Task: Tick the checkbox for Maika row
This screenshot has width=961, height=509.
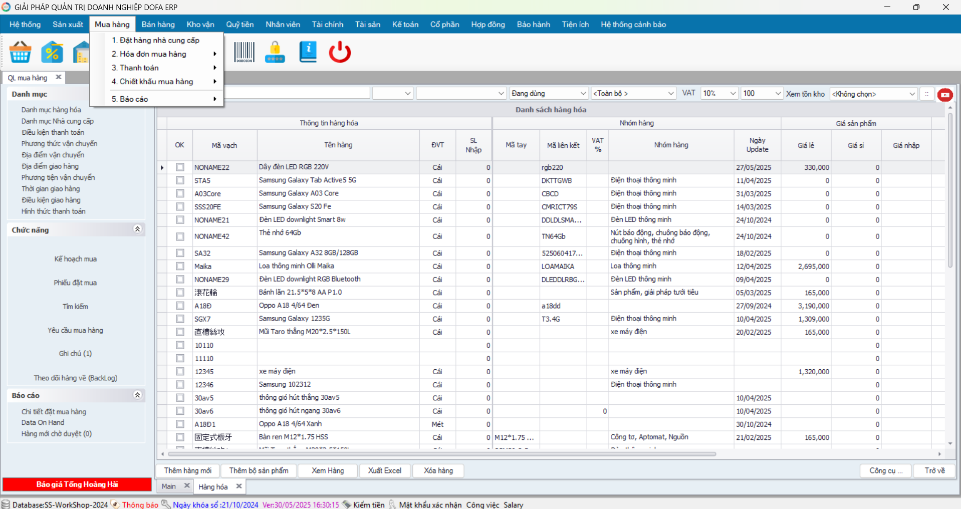Action: click(x=180, y=266)
